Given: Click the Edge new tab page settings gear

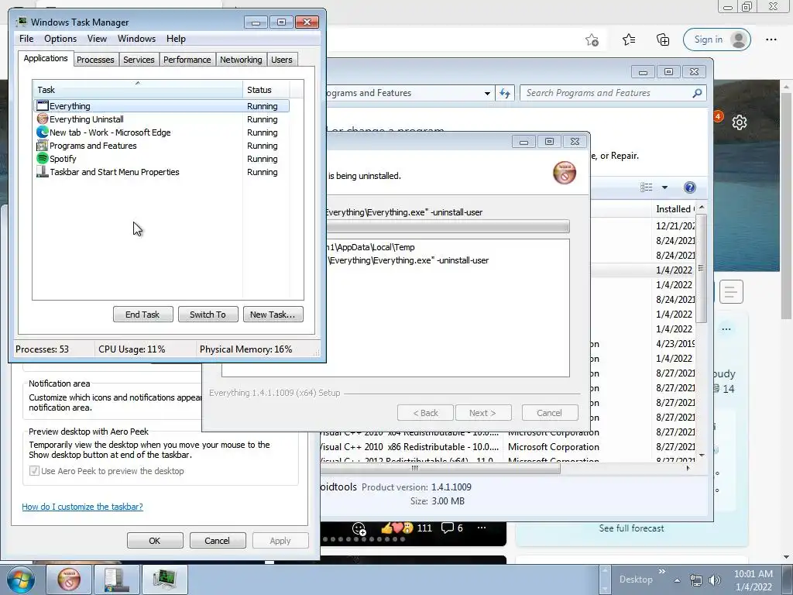Looking at the screenshot, I should coord(740,122).
